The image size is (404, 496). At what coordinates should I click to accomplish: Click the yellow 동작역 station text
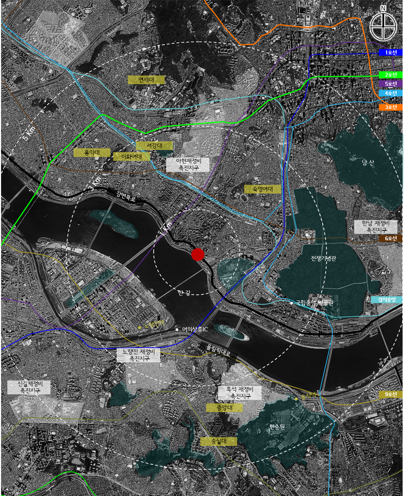(x=309, y=395)
